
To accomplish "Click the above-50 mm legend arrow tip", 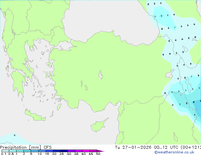I will pyautogui.click(x=101, y=151).
